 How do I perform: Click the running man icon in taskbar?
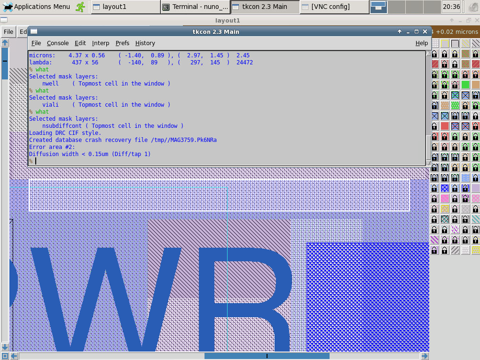80,7
